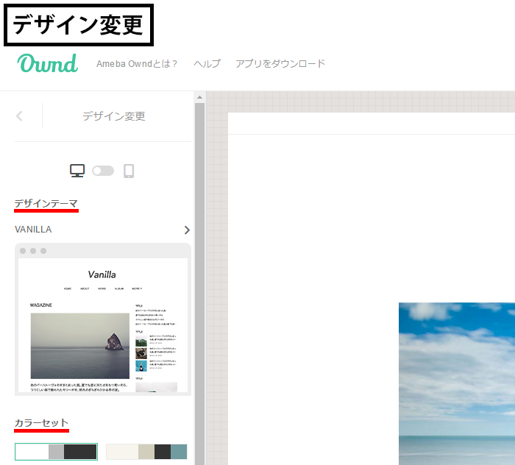The width and height of the screenshot is (515, 465).
Task: Toggle the desktop/mobile preview switch
Action: tap(103, 171)
